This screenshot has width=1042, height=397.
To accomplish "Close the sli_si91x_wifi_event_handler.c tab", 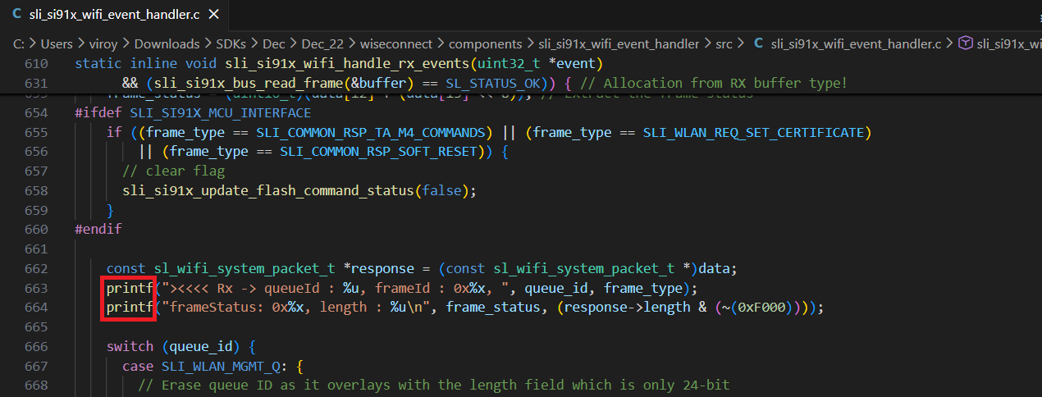I will [213, 15].
